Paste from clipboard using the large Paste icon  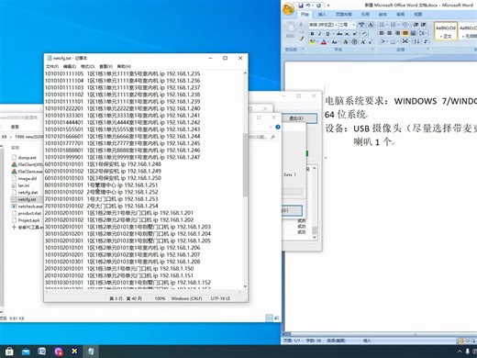coord(292,28)
